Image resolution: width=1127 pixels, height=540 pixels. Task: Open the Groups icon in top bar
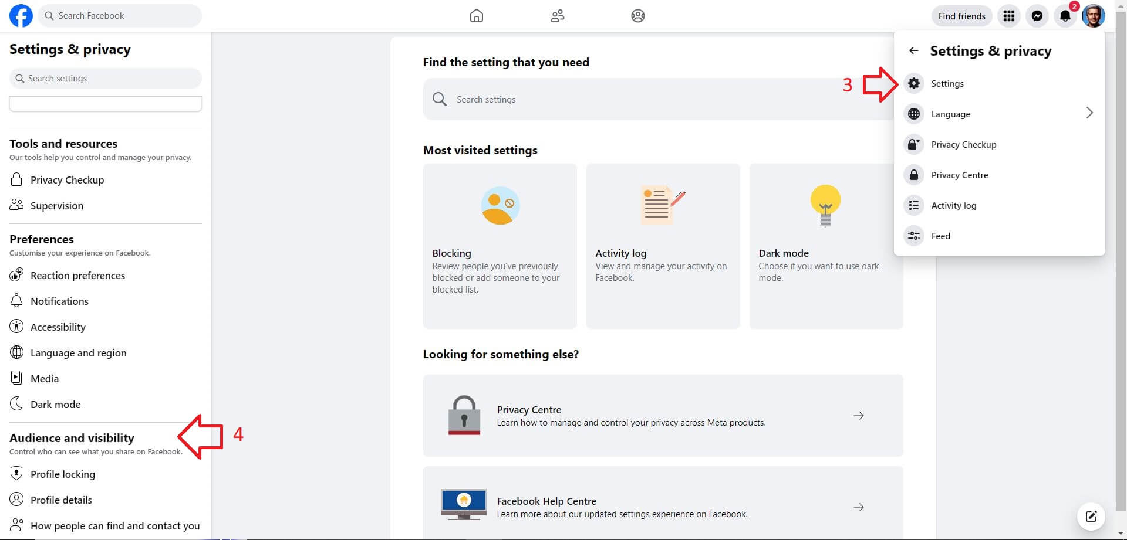638,16
